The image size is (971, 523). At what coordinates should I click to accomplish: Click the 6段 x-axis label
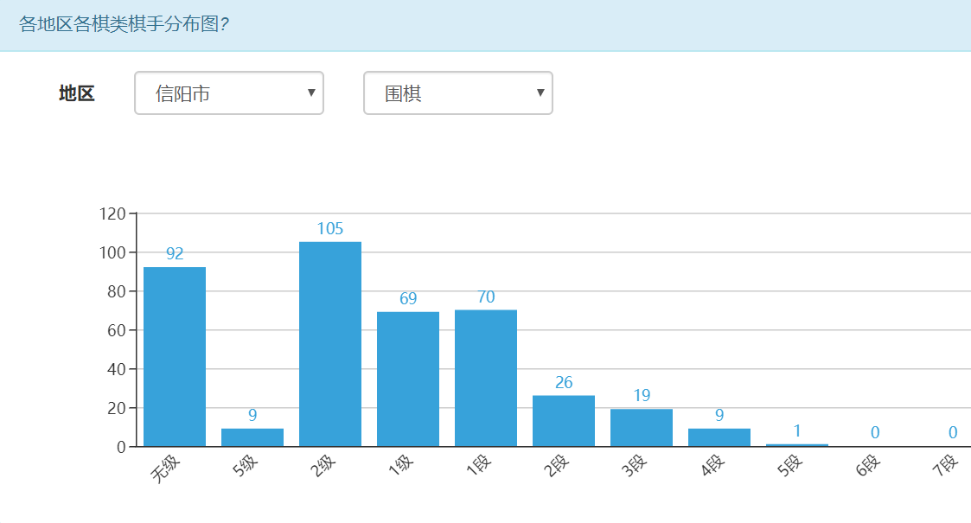[x=866, y=467]
